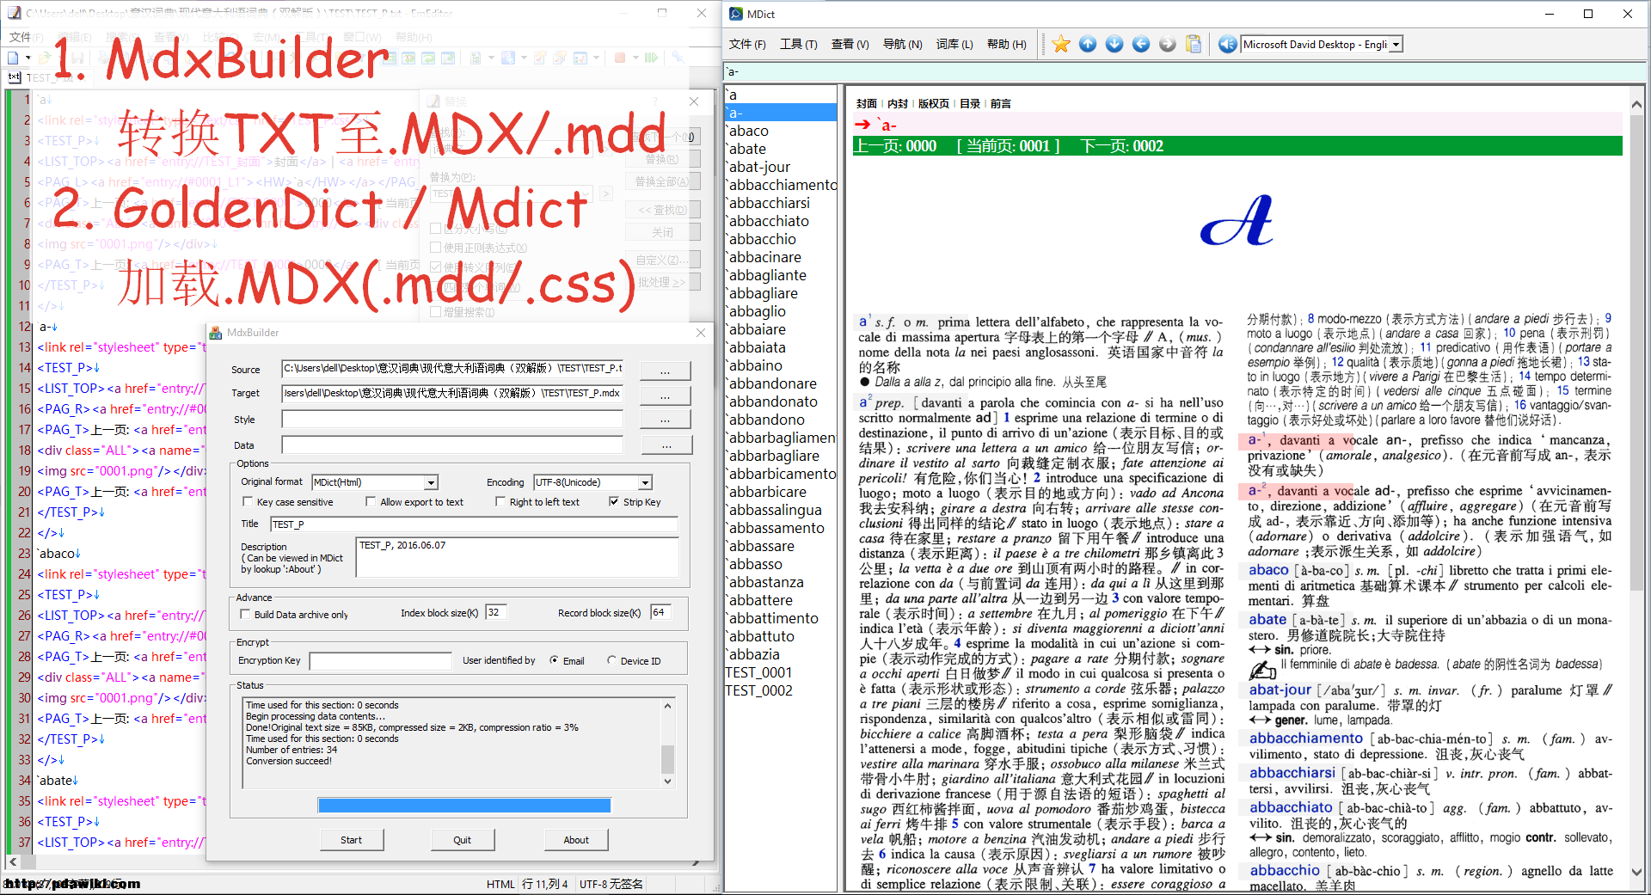
Task: Navigate forward with the grey right arrow
Action: (1167, 44)
